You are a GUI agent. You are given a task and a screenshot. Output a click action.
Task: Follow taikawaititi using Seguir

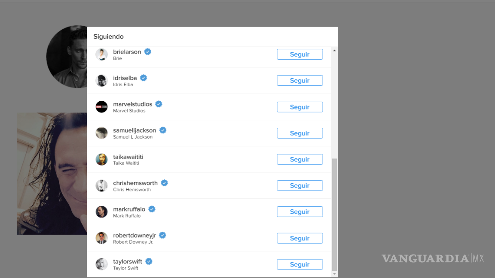[x=299, y=159]
